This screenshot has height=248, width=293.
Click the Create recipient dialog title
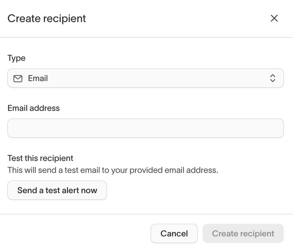[x=46, y=18]
